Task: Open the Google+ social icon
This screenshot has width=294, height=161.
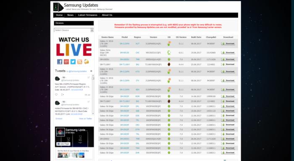Action: point(66,61)
